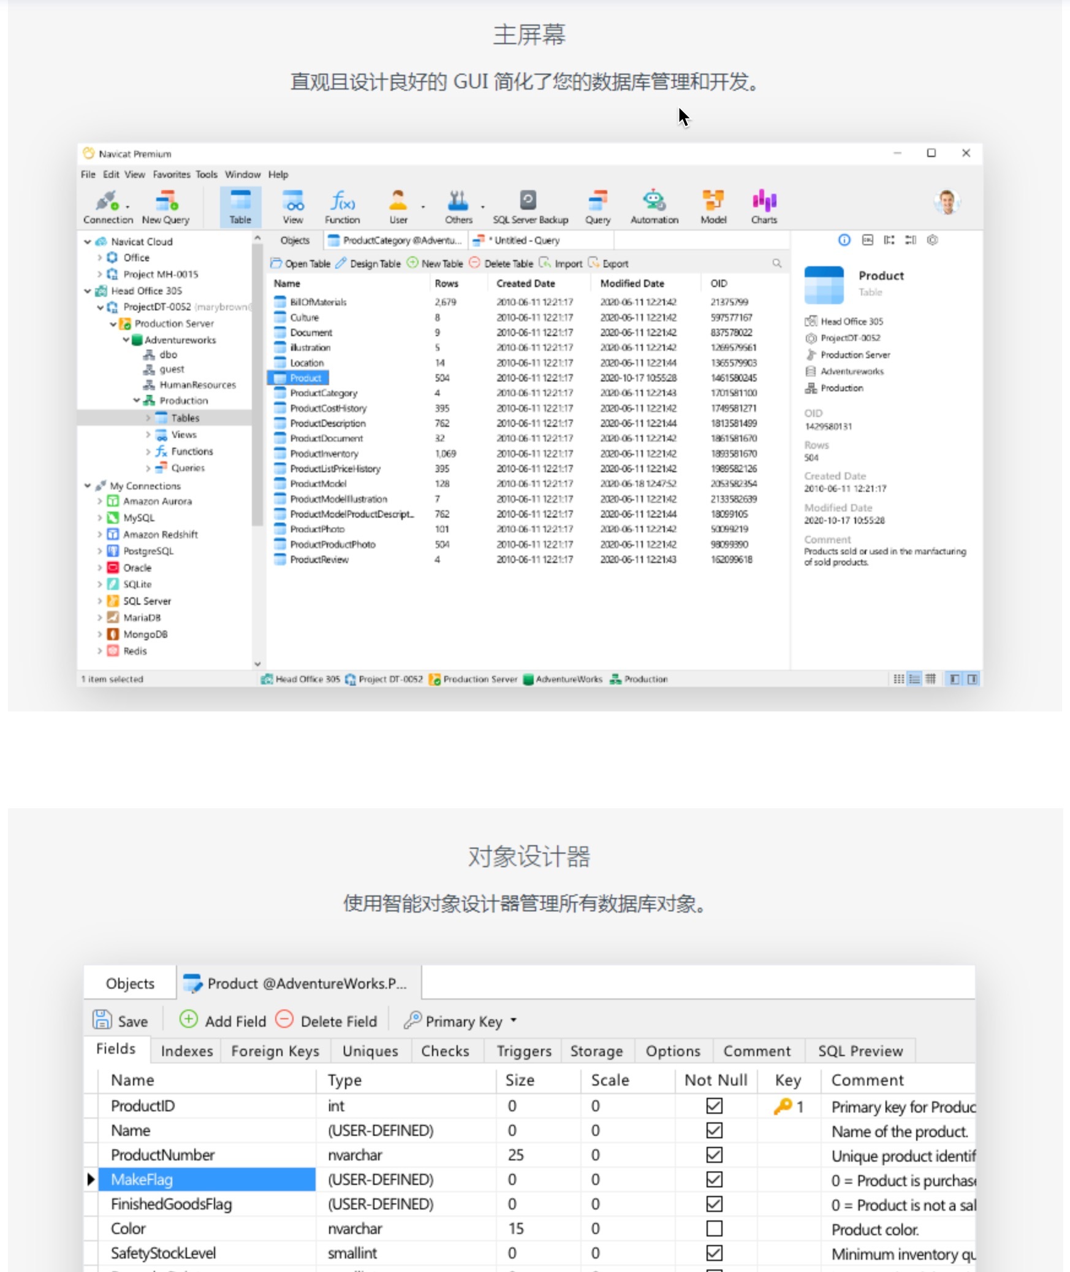1070x1272 pixels.
Task: Click the Function toolbar icon
Action: coord(342,207)
